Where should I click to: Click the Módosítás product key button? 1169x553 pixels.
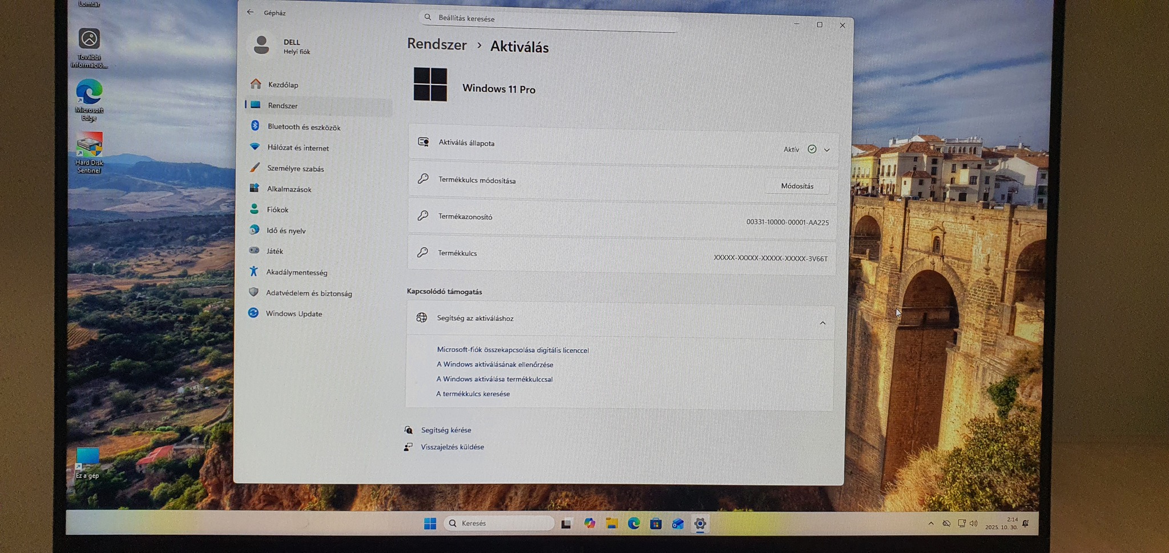797,186
